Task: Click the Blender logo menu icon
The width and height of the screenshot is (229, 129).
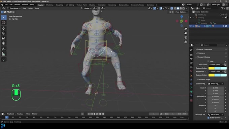Action: pos(2,5)
